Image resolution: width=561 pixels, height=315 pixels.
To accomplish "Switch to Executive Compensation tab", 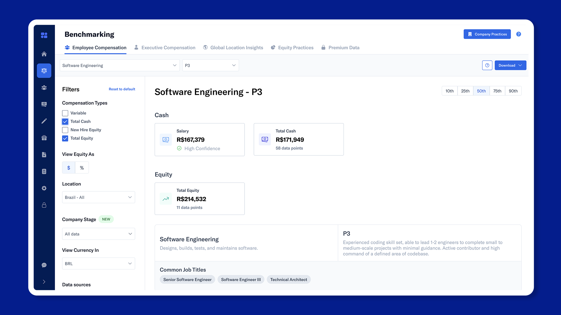I will [x=165, y=48].
